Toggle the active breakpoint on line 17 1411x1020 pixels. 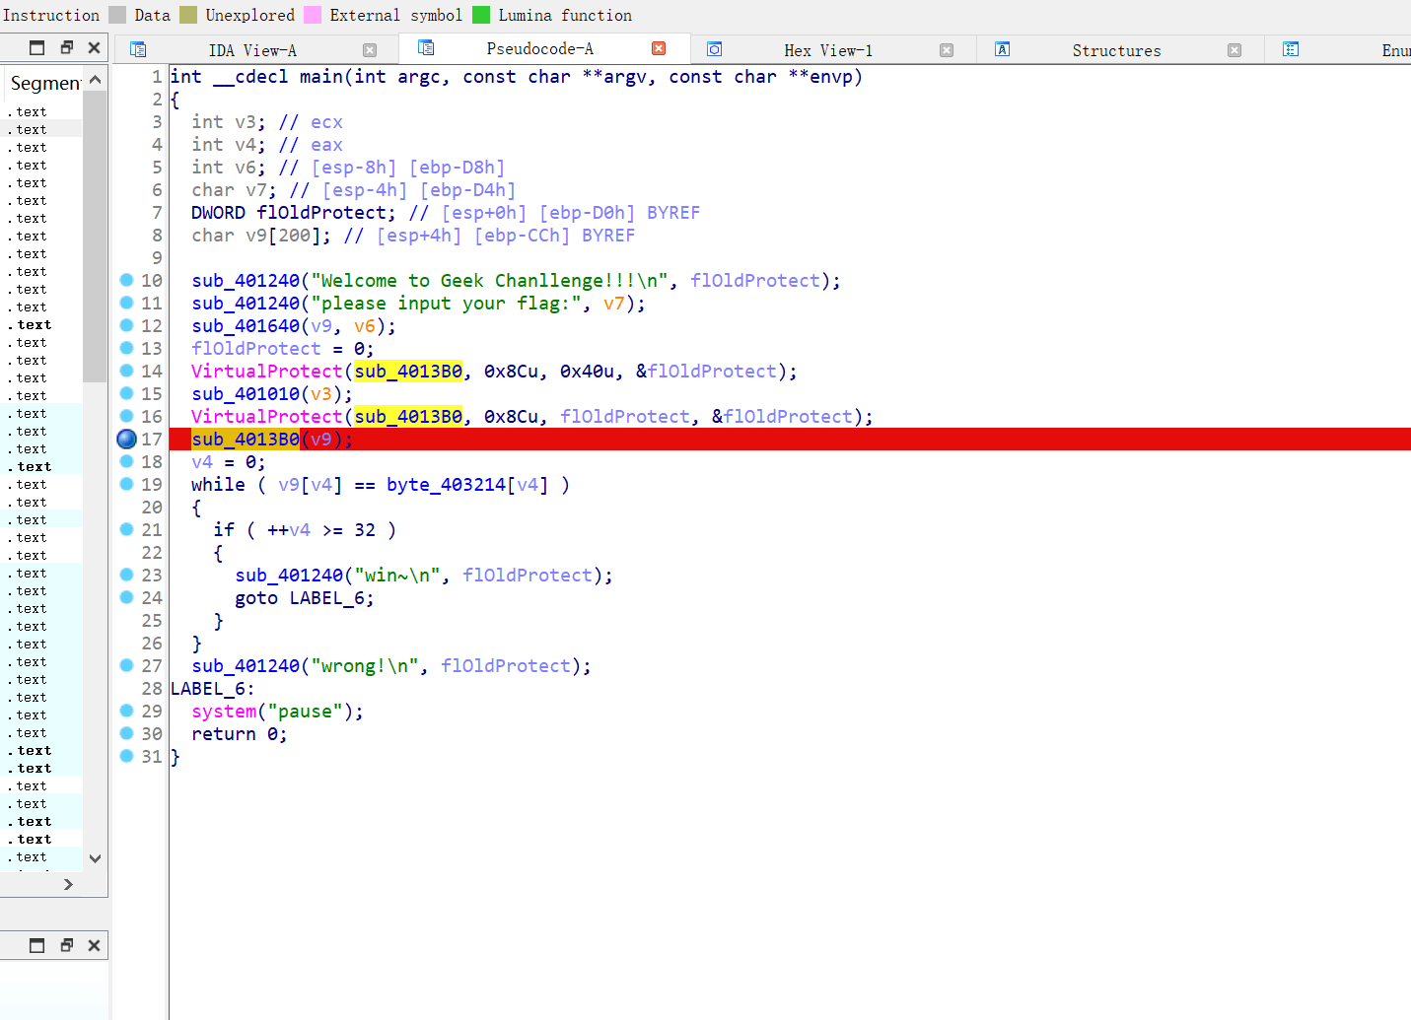point(126,439)
